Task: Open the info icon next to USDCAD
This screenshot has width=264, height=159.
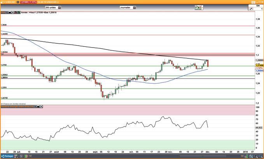Action: pos(18,2)
